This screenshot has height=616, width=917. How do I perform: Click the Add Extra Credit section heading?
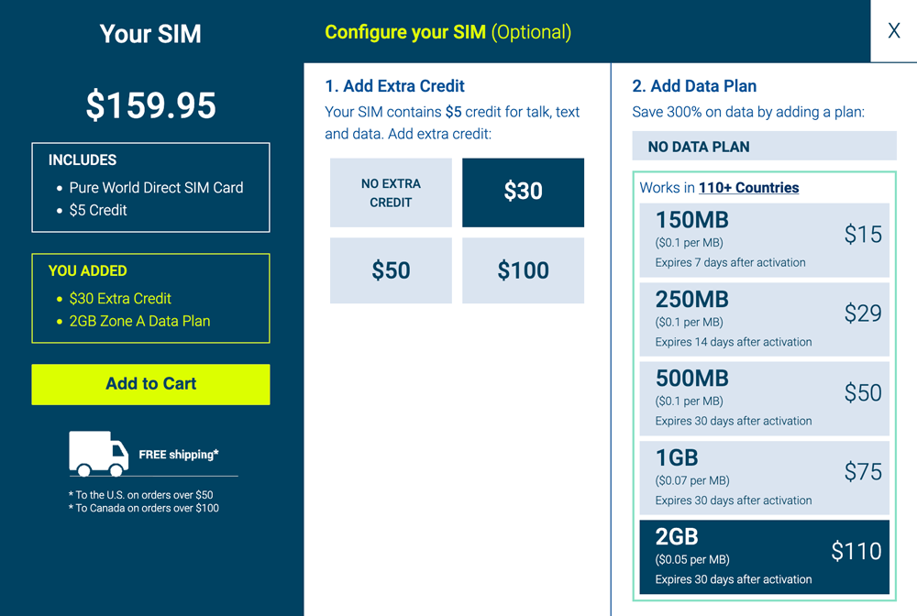tap(394, 86)
